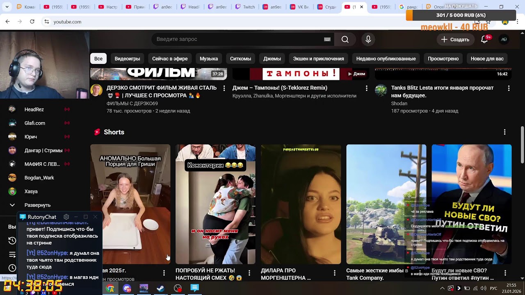Show hidden system tray icons
525x295 pixels.
point(442,288)
